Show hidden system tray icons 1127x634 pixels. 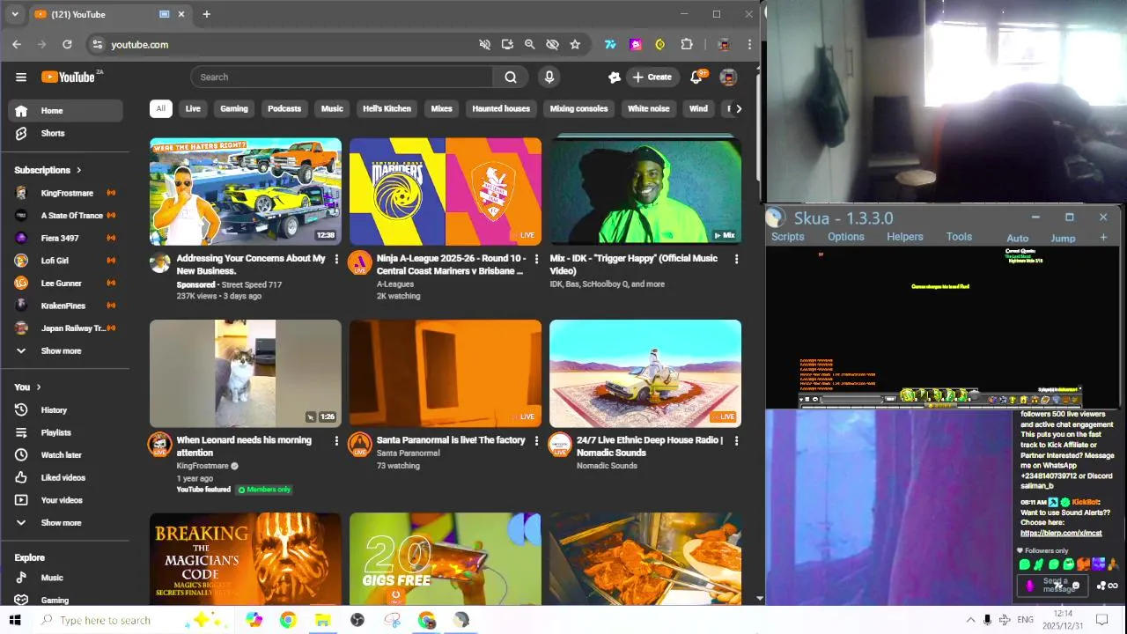(970, 620)
